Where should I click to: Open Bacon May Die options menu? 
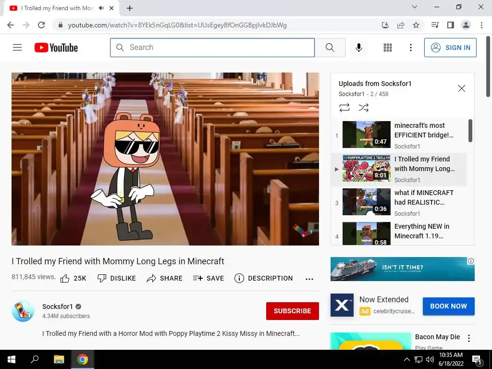[469, 338]
